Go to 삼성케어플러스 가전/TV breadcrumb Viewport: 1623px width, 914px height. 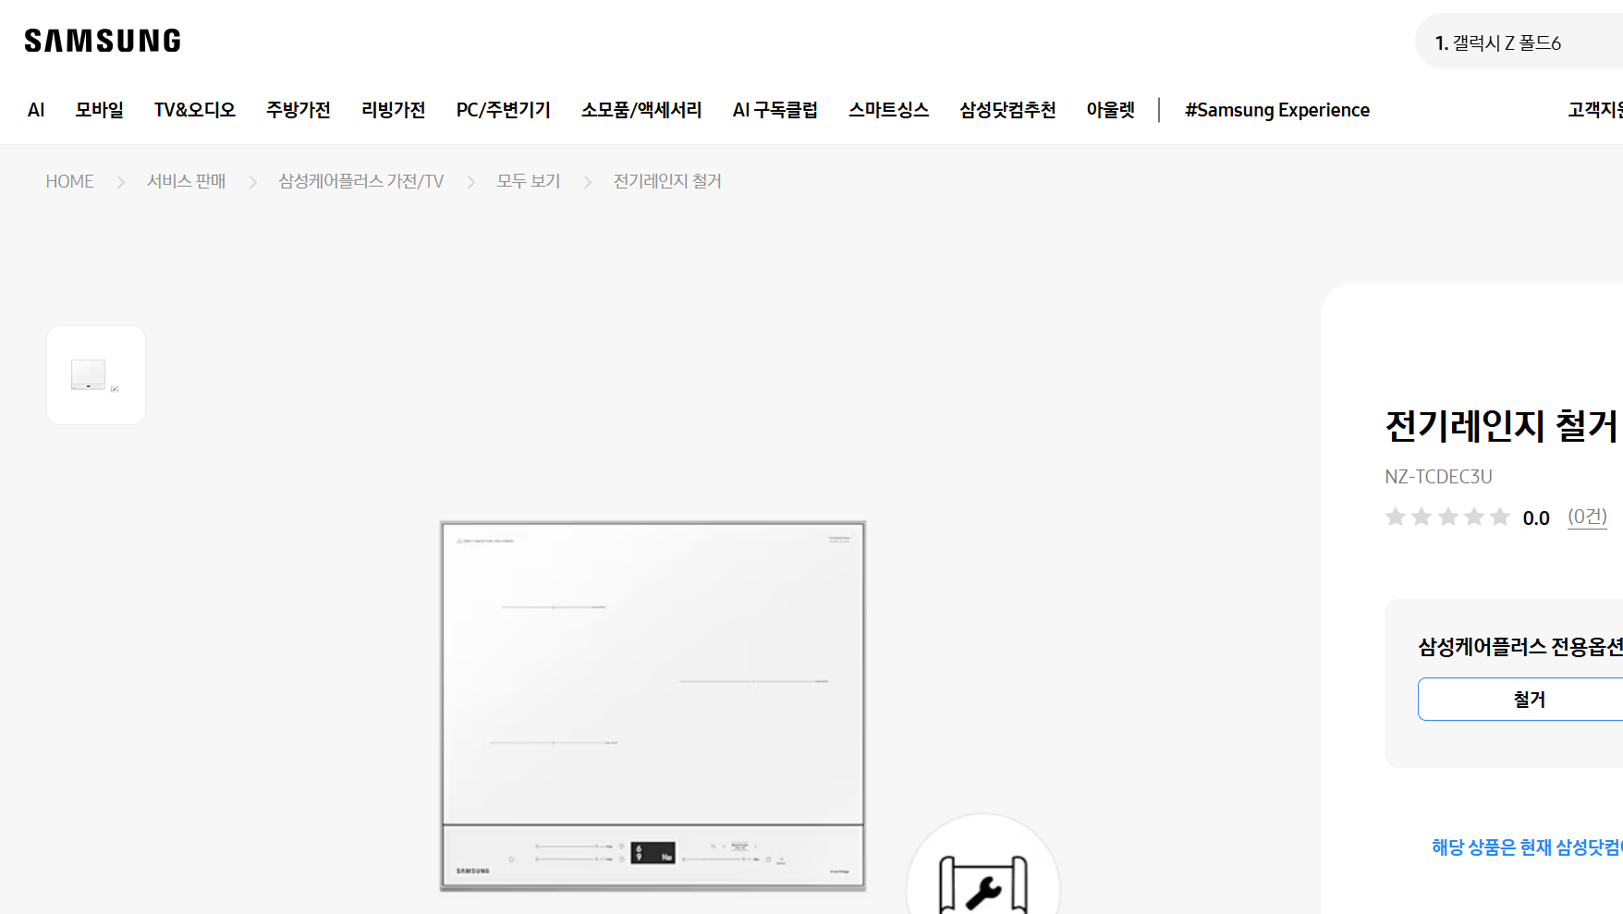pos(361,181)
